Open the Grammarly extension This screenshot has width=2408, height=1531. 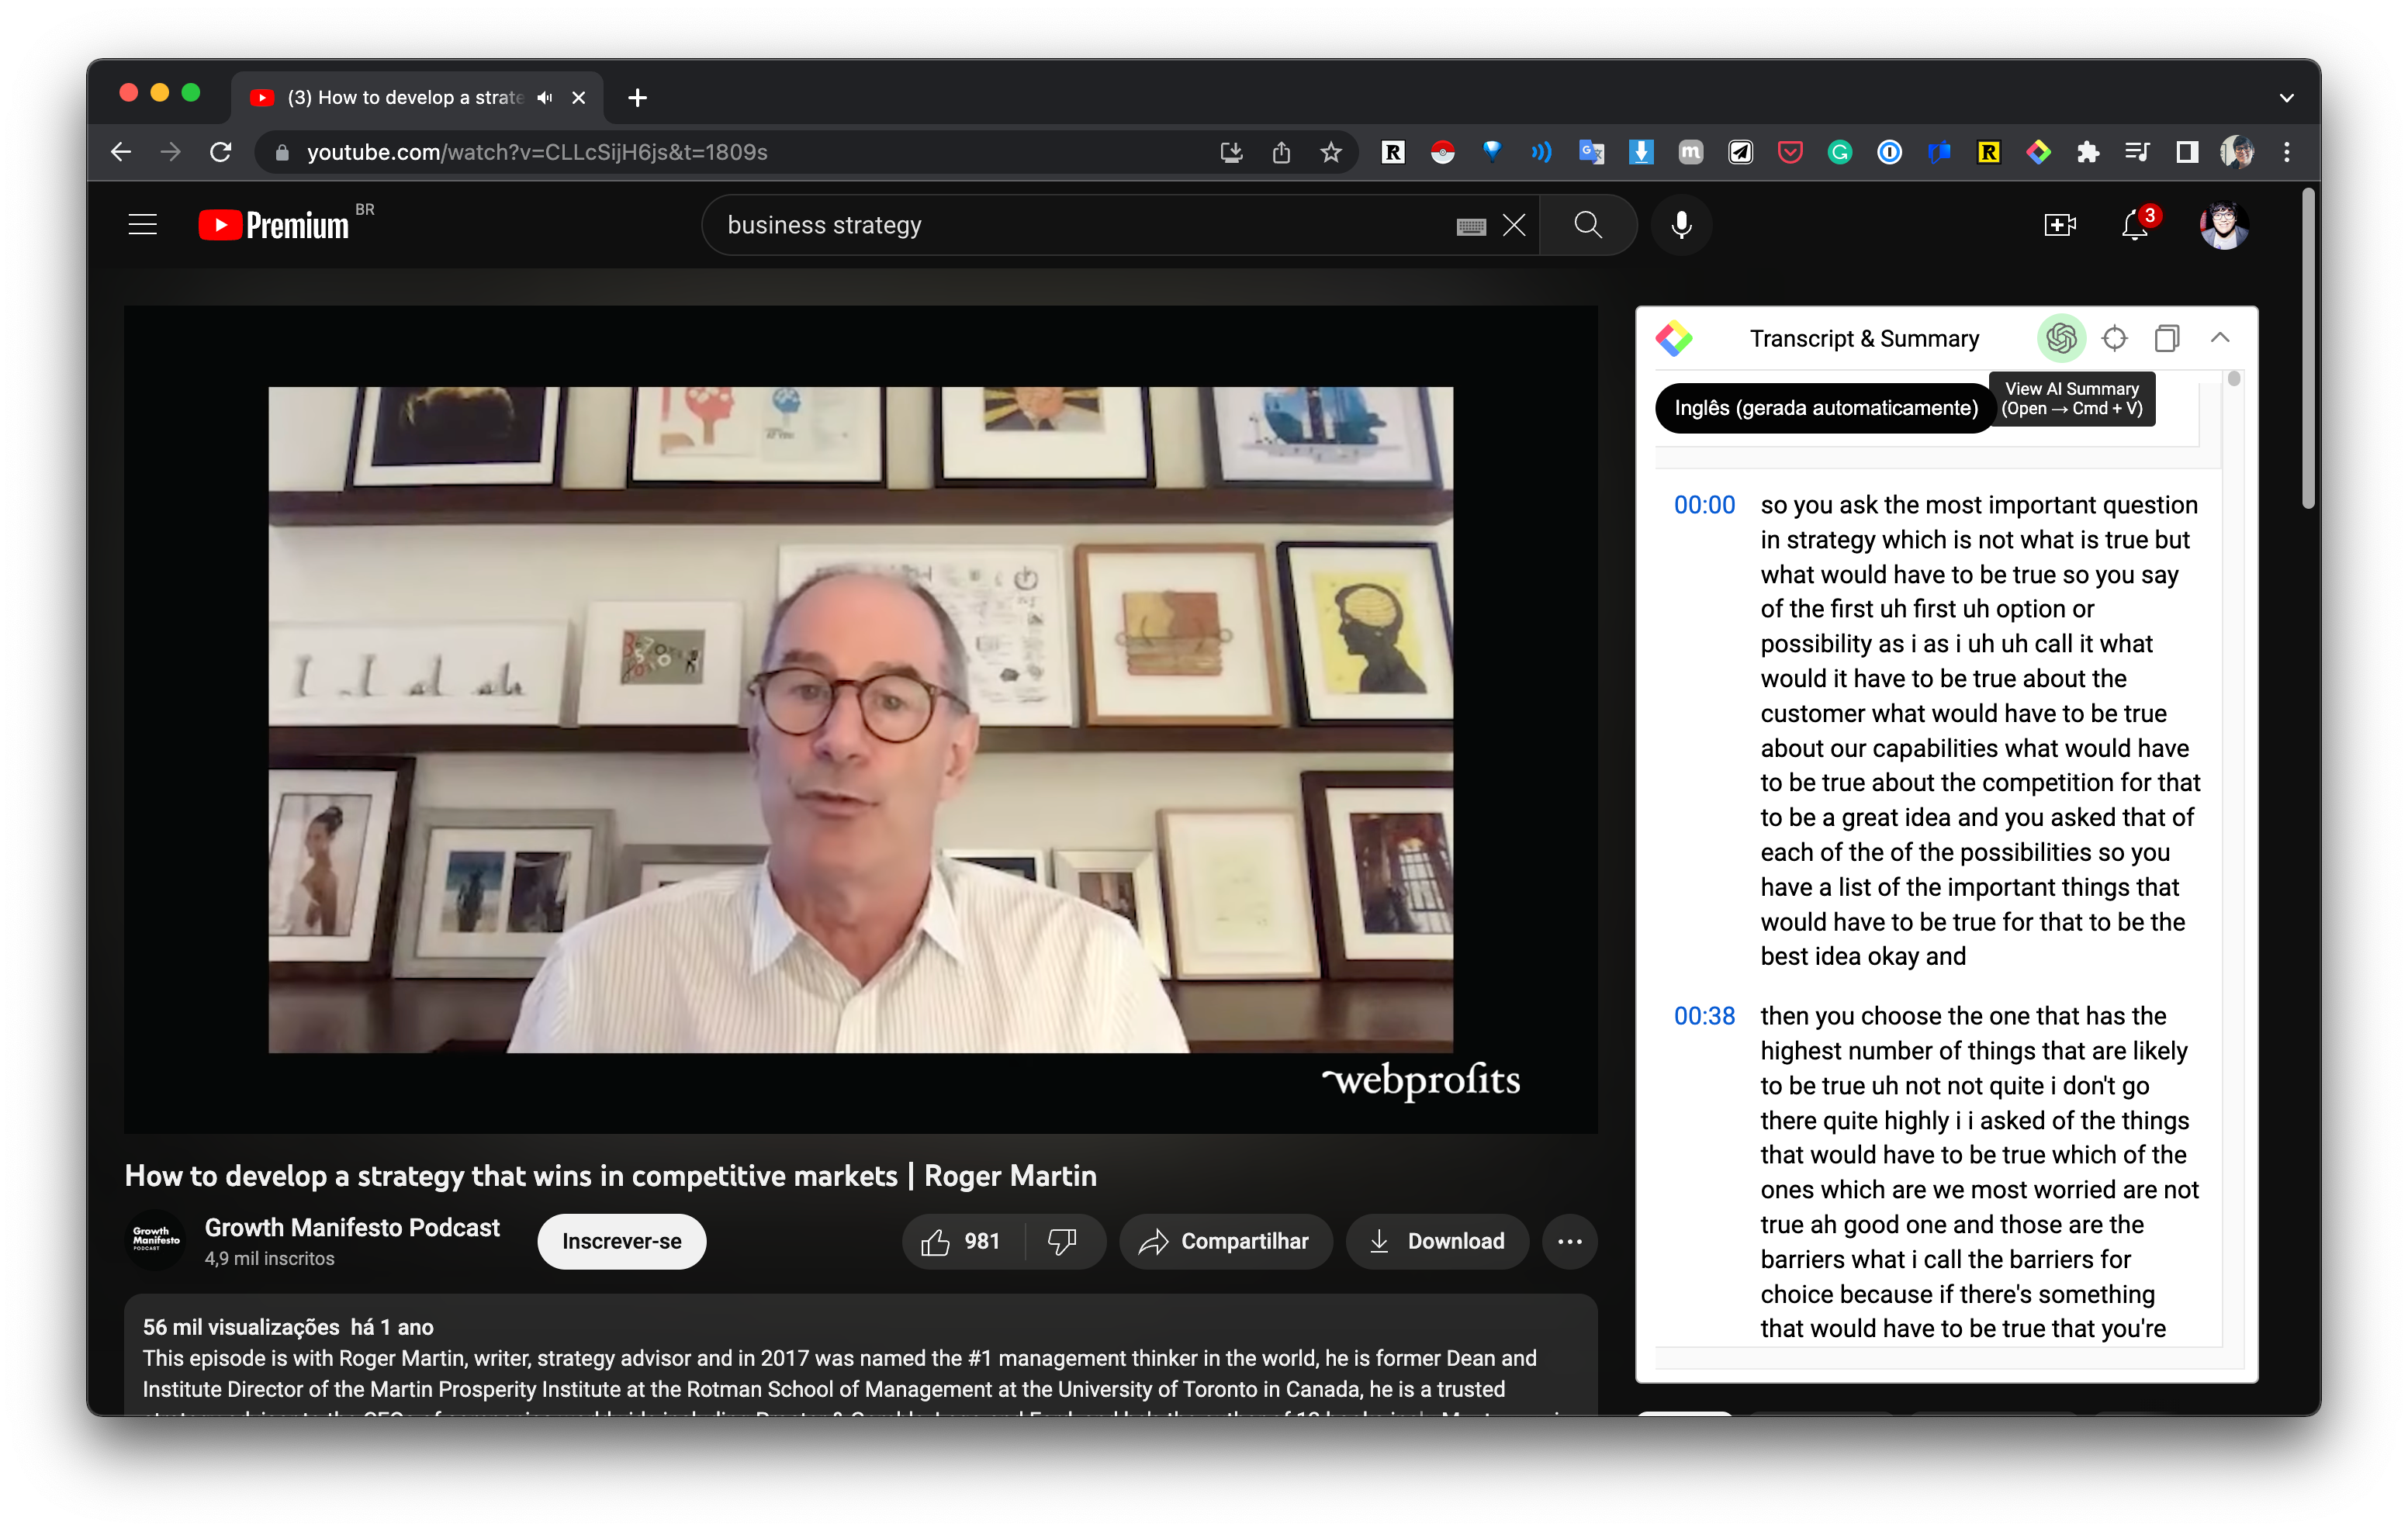tap(1840, 152)
